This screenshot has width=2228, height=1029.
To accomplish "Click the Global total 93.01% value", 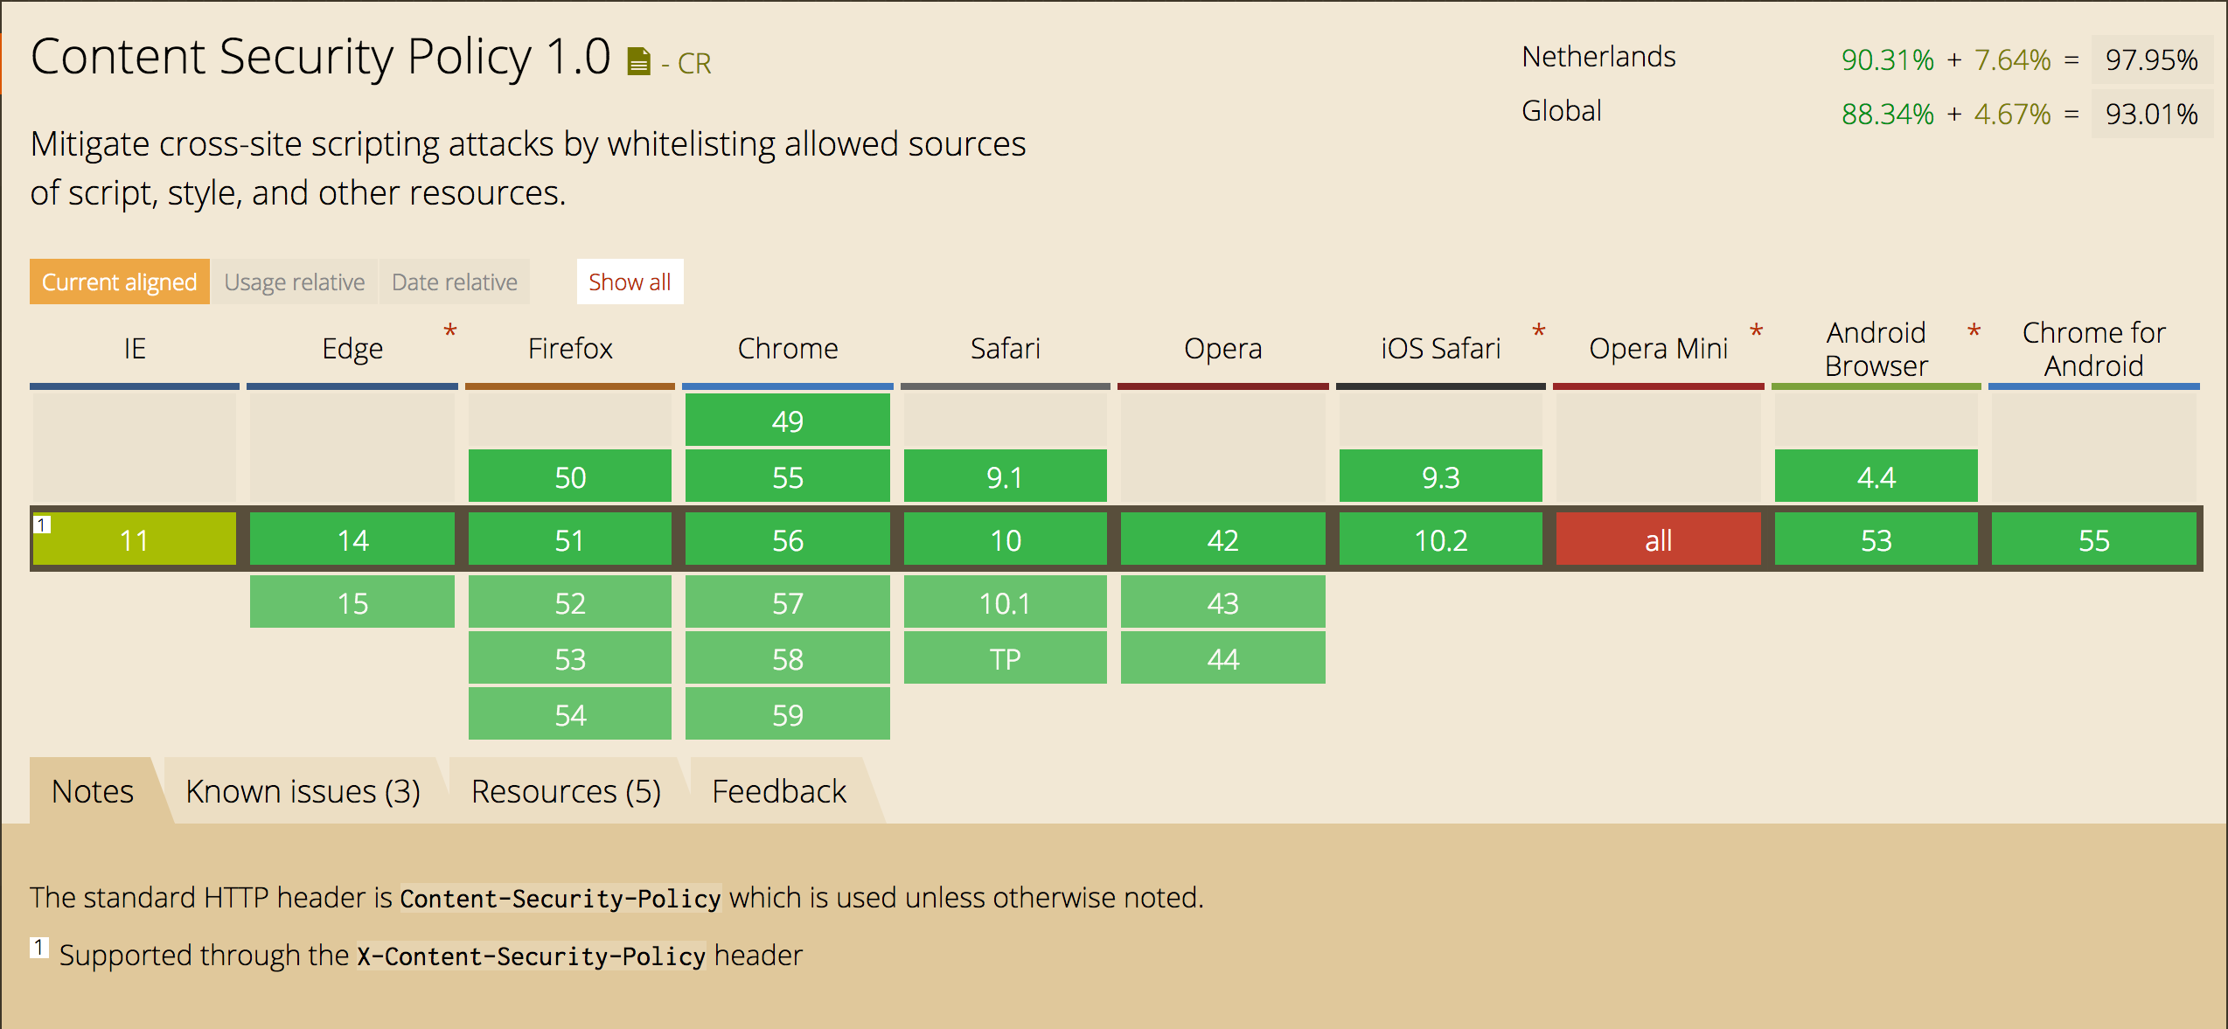I will coord(2151,114).
